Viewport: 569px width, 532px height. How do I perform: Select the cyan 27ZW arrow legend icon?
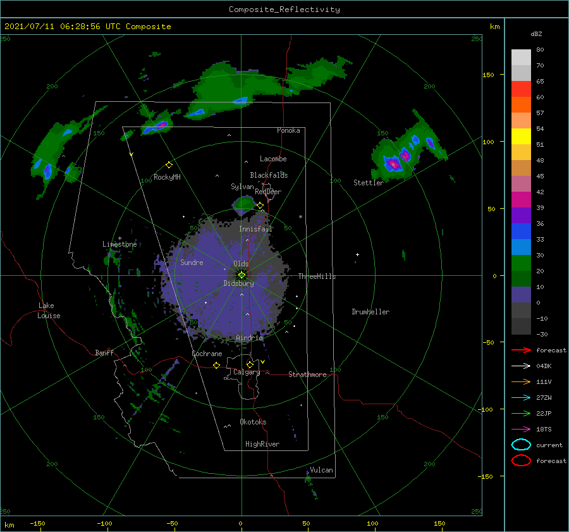tap(521, 398)
